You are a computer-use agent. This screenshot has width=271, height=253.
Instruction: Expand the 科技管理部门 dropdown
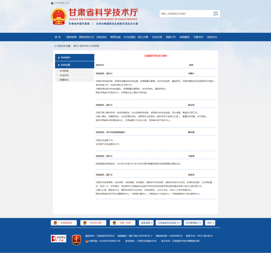[193, 223]
